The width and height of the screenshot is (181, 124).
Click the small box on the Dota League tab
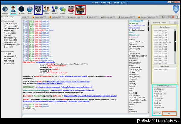(x=134, y=17)
